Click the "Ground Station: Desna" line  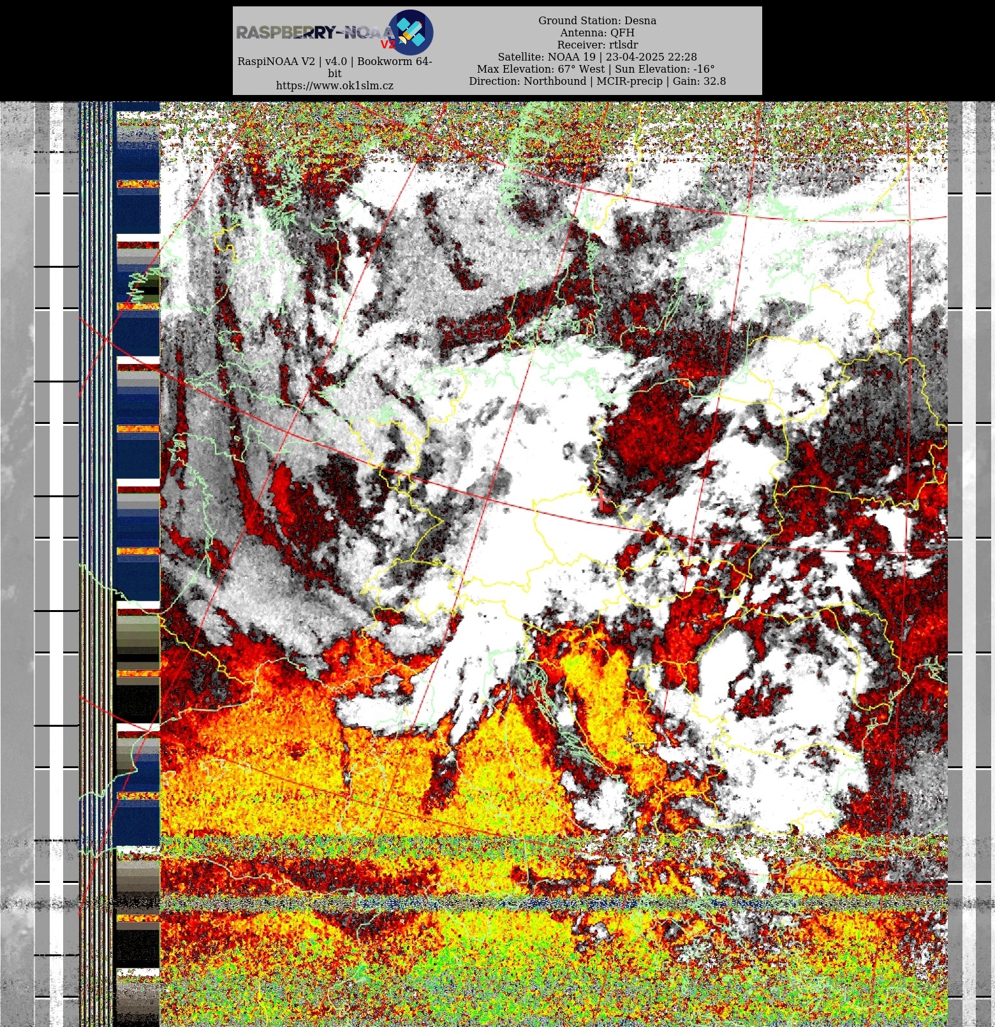pos(597,20)
